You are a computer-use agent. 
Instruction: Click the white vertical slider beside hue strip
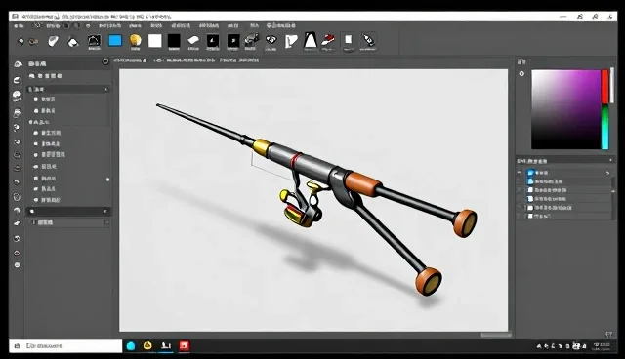coord(612,86)
